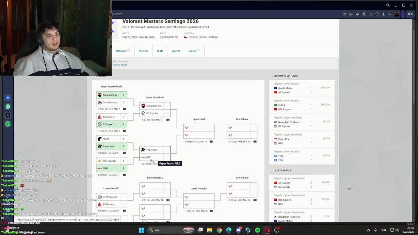Viewport: 418px width, 235px height.
Task: Click the edit/note icon in Opera toolbar
Action: pos(344,14)
